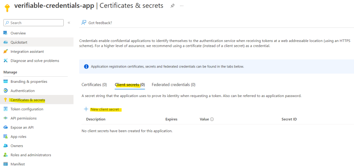Click the Manifest icon

tap(6, 164)
